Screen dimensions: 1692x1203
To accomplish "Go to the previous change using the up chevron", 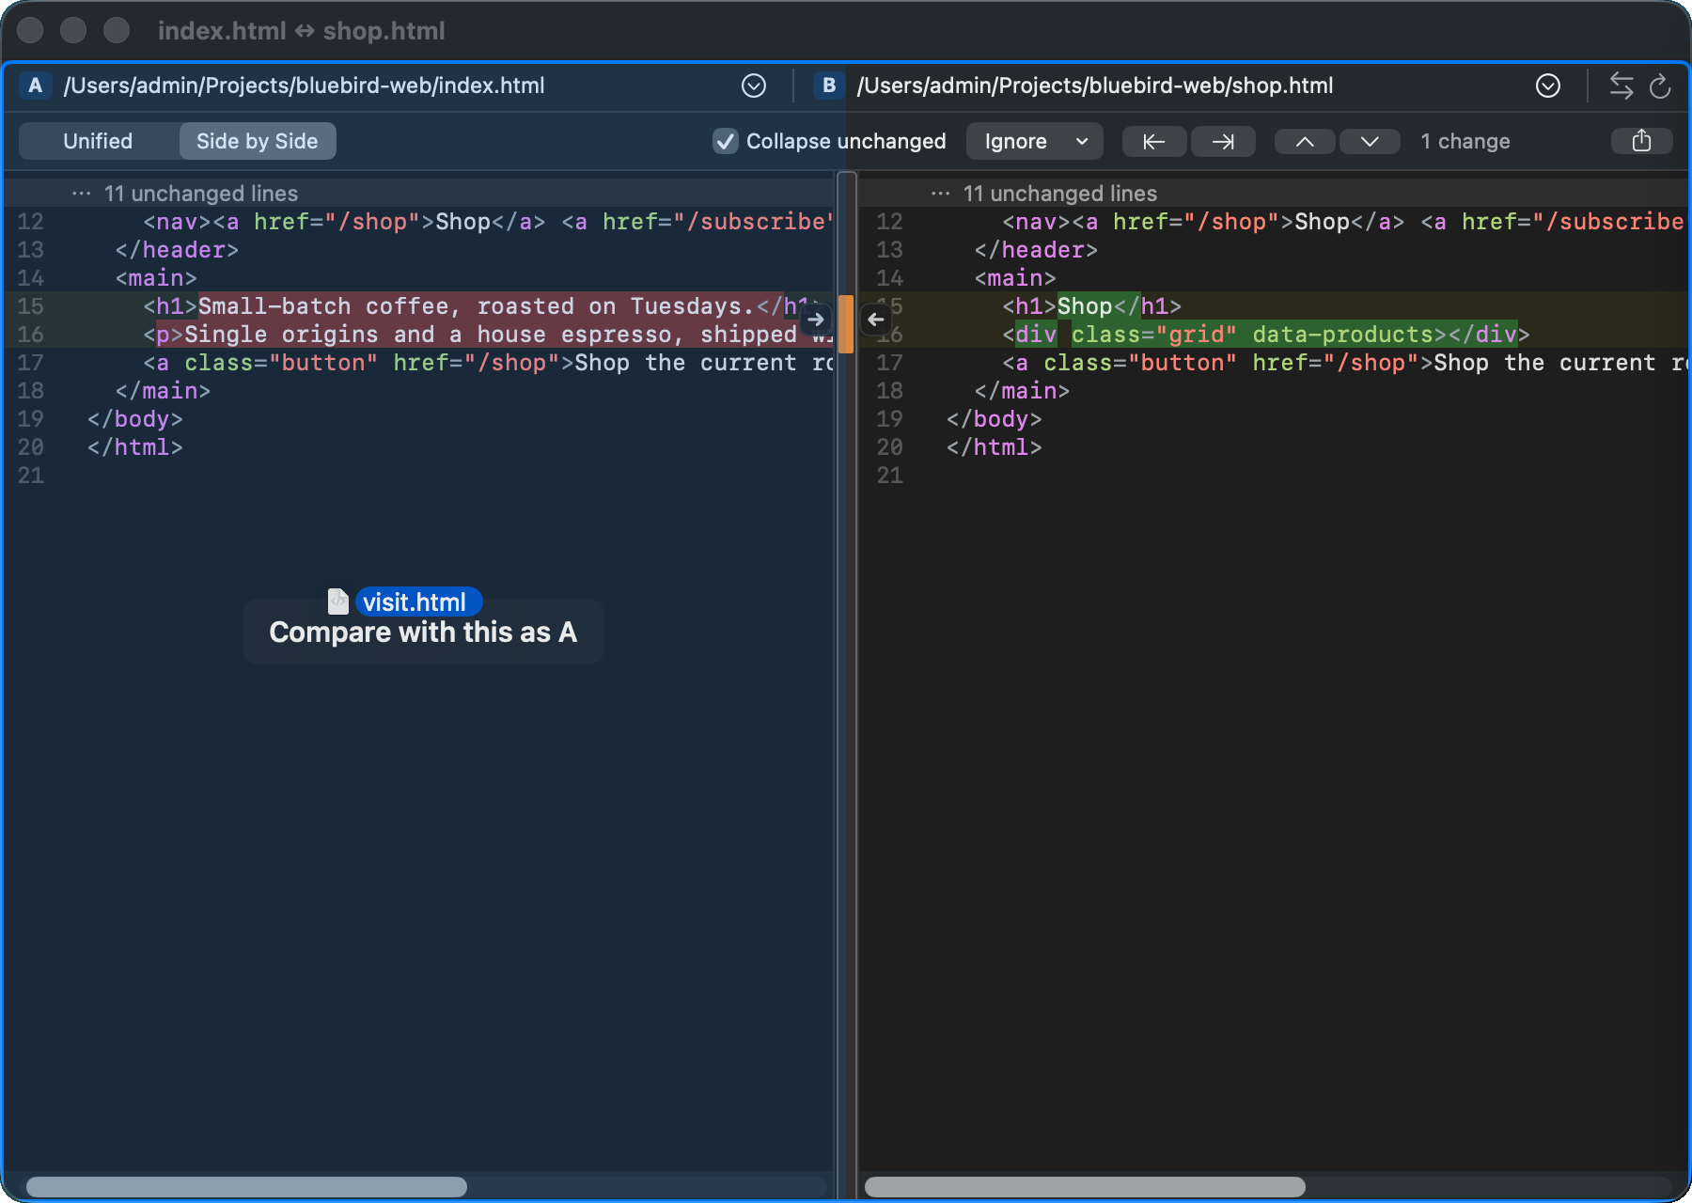I will click(x=1305, y=141).
